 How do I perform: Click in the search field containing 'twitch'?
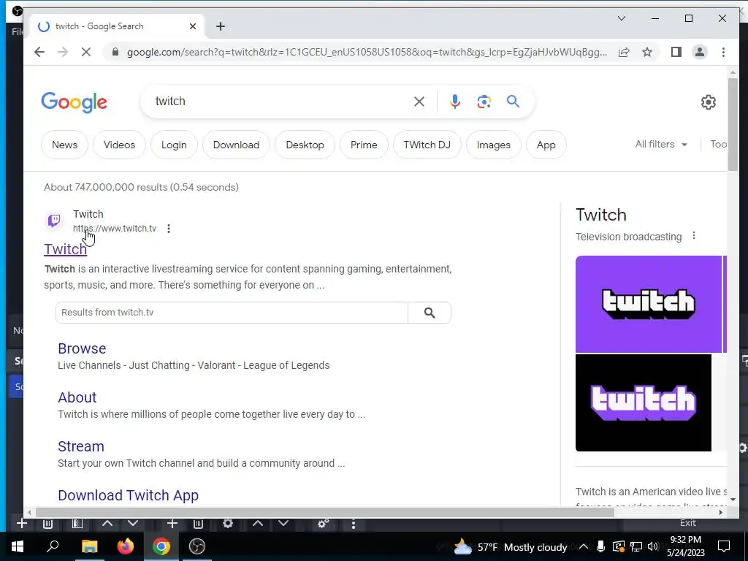tap(281, 101)
